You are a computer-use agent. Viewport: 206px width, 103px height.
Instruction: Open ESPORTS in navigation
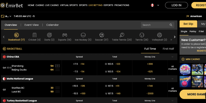108,5
